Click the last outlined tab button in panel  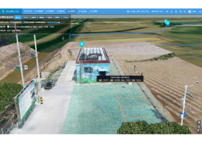[65, 18]
